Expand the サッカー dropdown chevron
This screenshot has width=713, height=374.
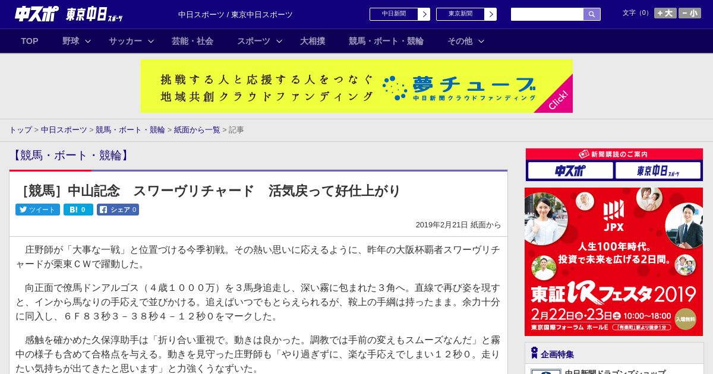point(151,41)
